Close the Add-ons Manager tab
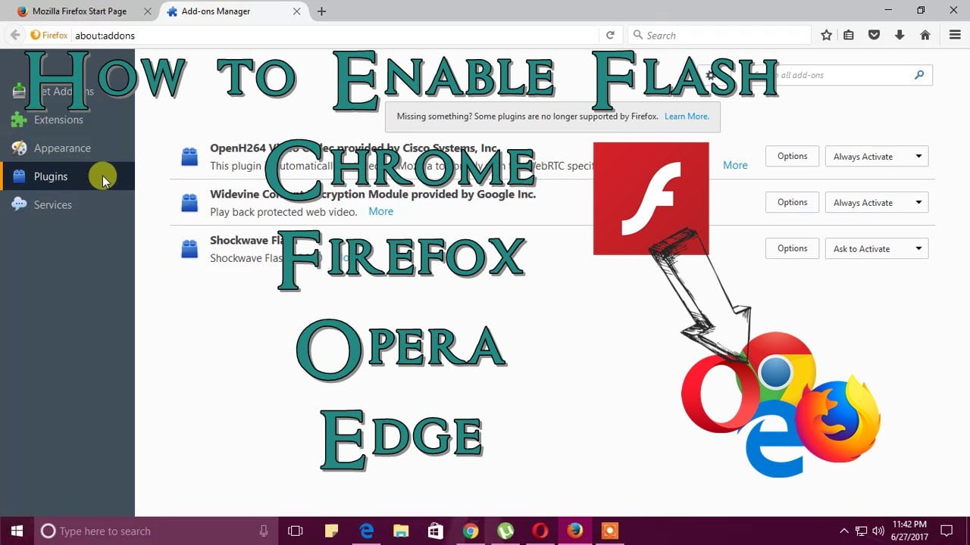This screenshot has width=970, height=545. (298, 11)
